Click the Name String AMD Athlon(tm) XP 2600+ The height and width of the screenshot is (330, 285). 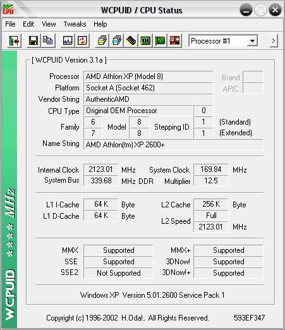click(x=173, y=145)
